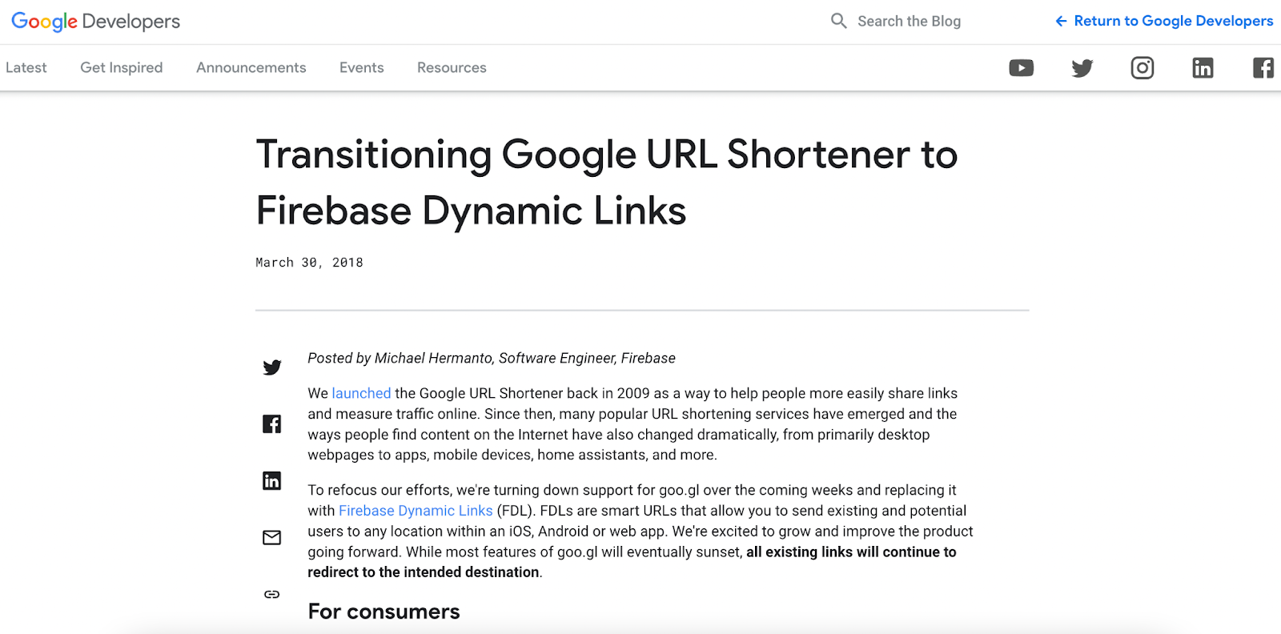This screenshot has height=634, width=1281.
Task: Share article via Twitter side icon
Action: [x=272, y=367]
